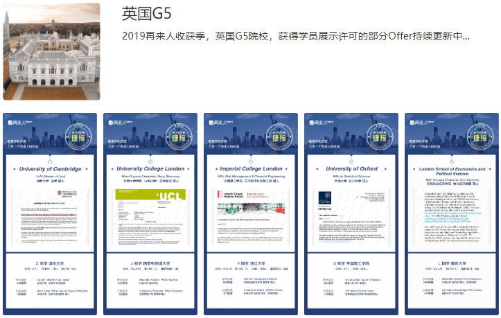Click the 'University of Oxford' heading text
This screenshot has height=318, width=501.
[x=351, y=168]
